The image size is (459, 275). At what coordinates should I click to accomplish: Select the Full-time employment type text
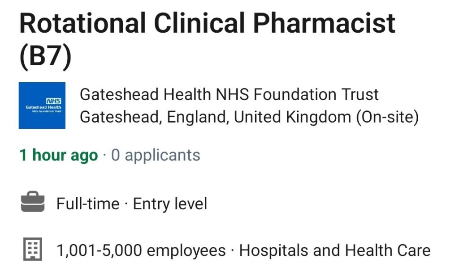(x=88, y=203)
